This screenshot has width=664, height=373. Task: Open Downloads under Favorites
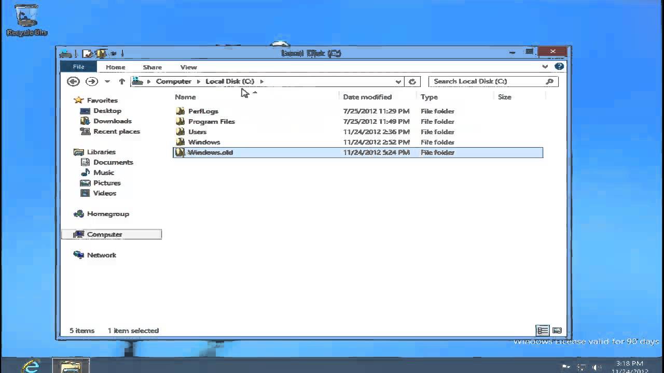click(x=113, y=121)
